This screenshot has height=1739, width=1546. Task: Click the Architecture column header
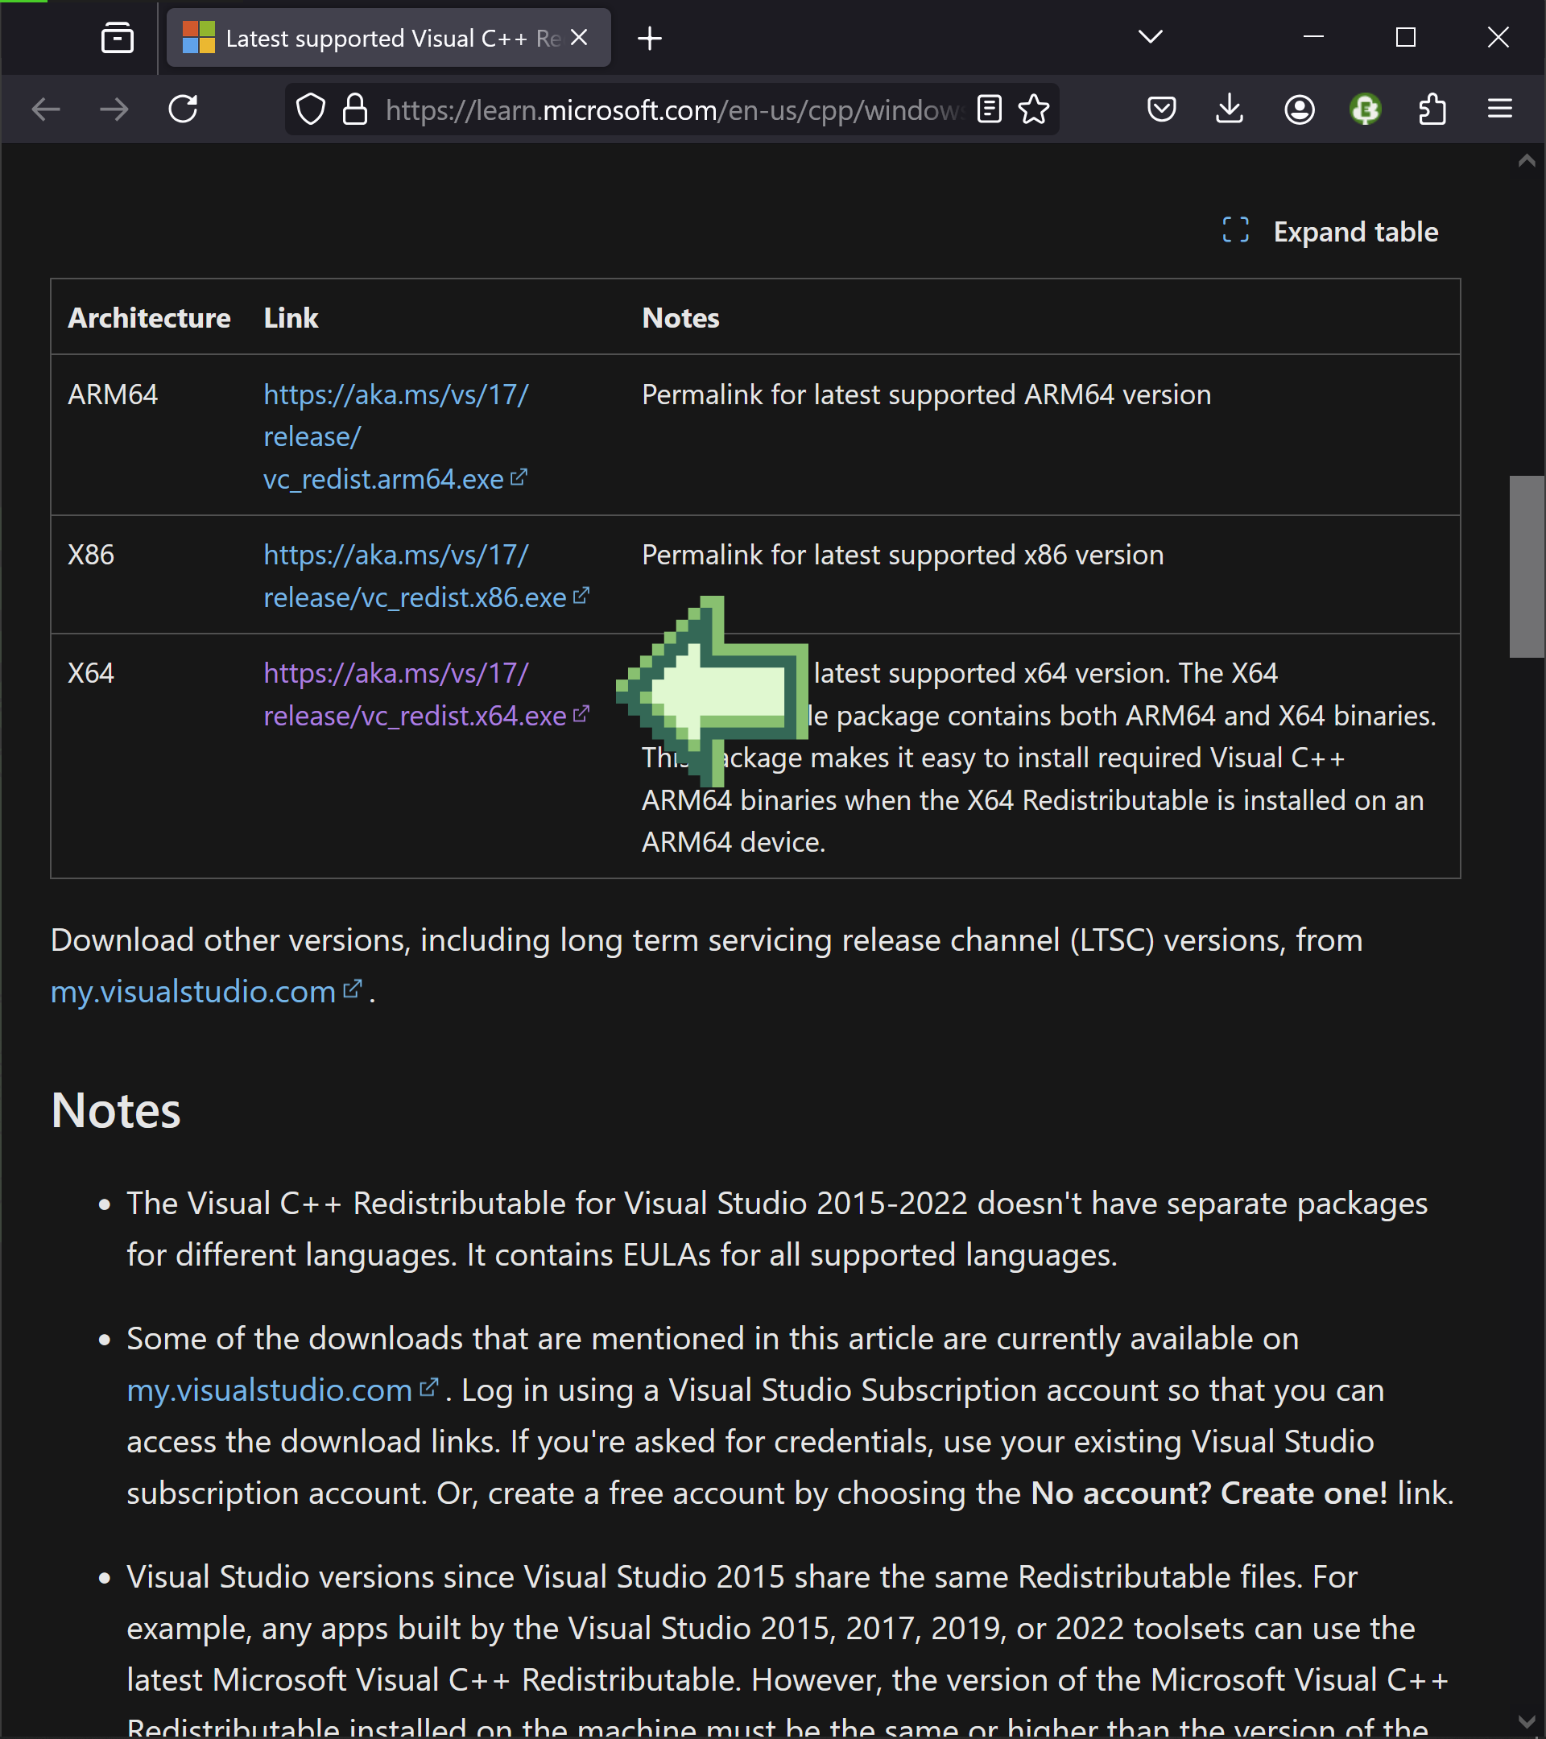150,318
